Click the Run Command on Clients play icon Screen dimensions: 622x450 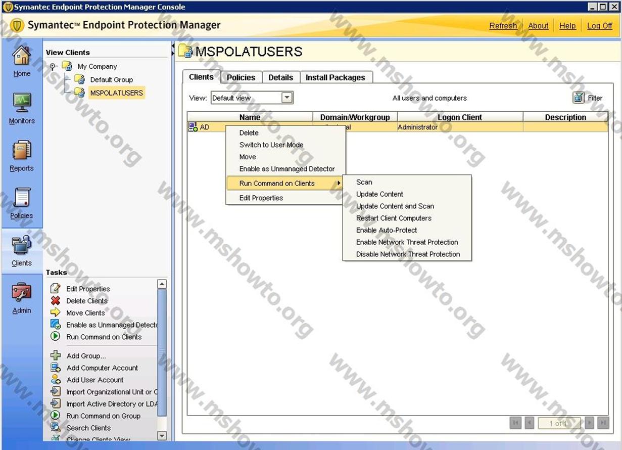pyautogui.click(x=56, y=337)
